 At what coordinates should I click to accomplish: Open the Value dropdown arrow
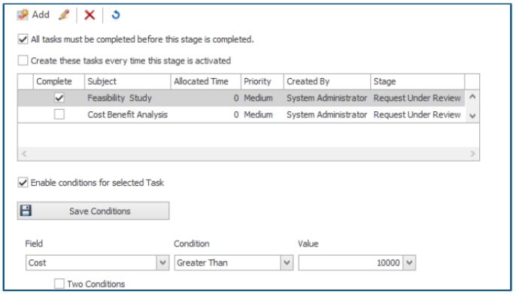click(x=409, y=262)
